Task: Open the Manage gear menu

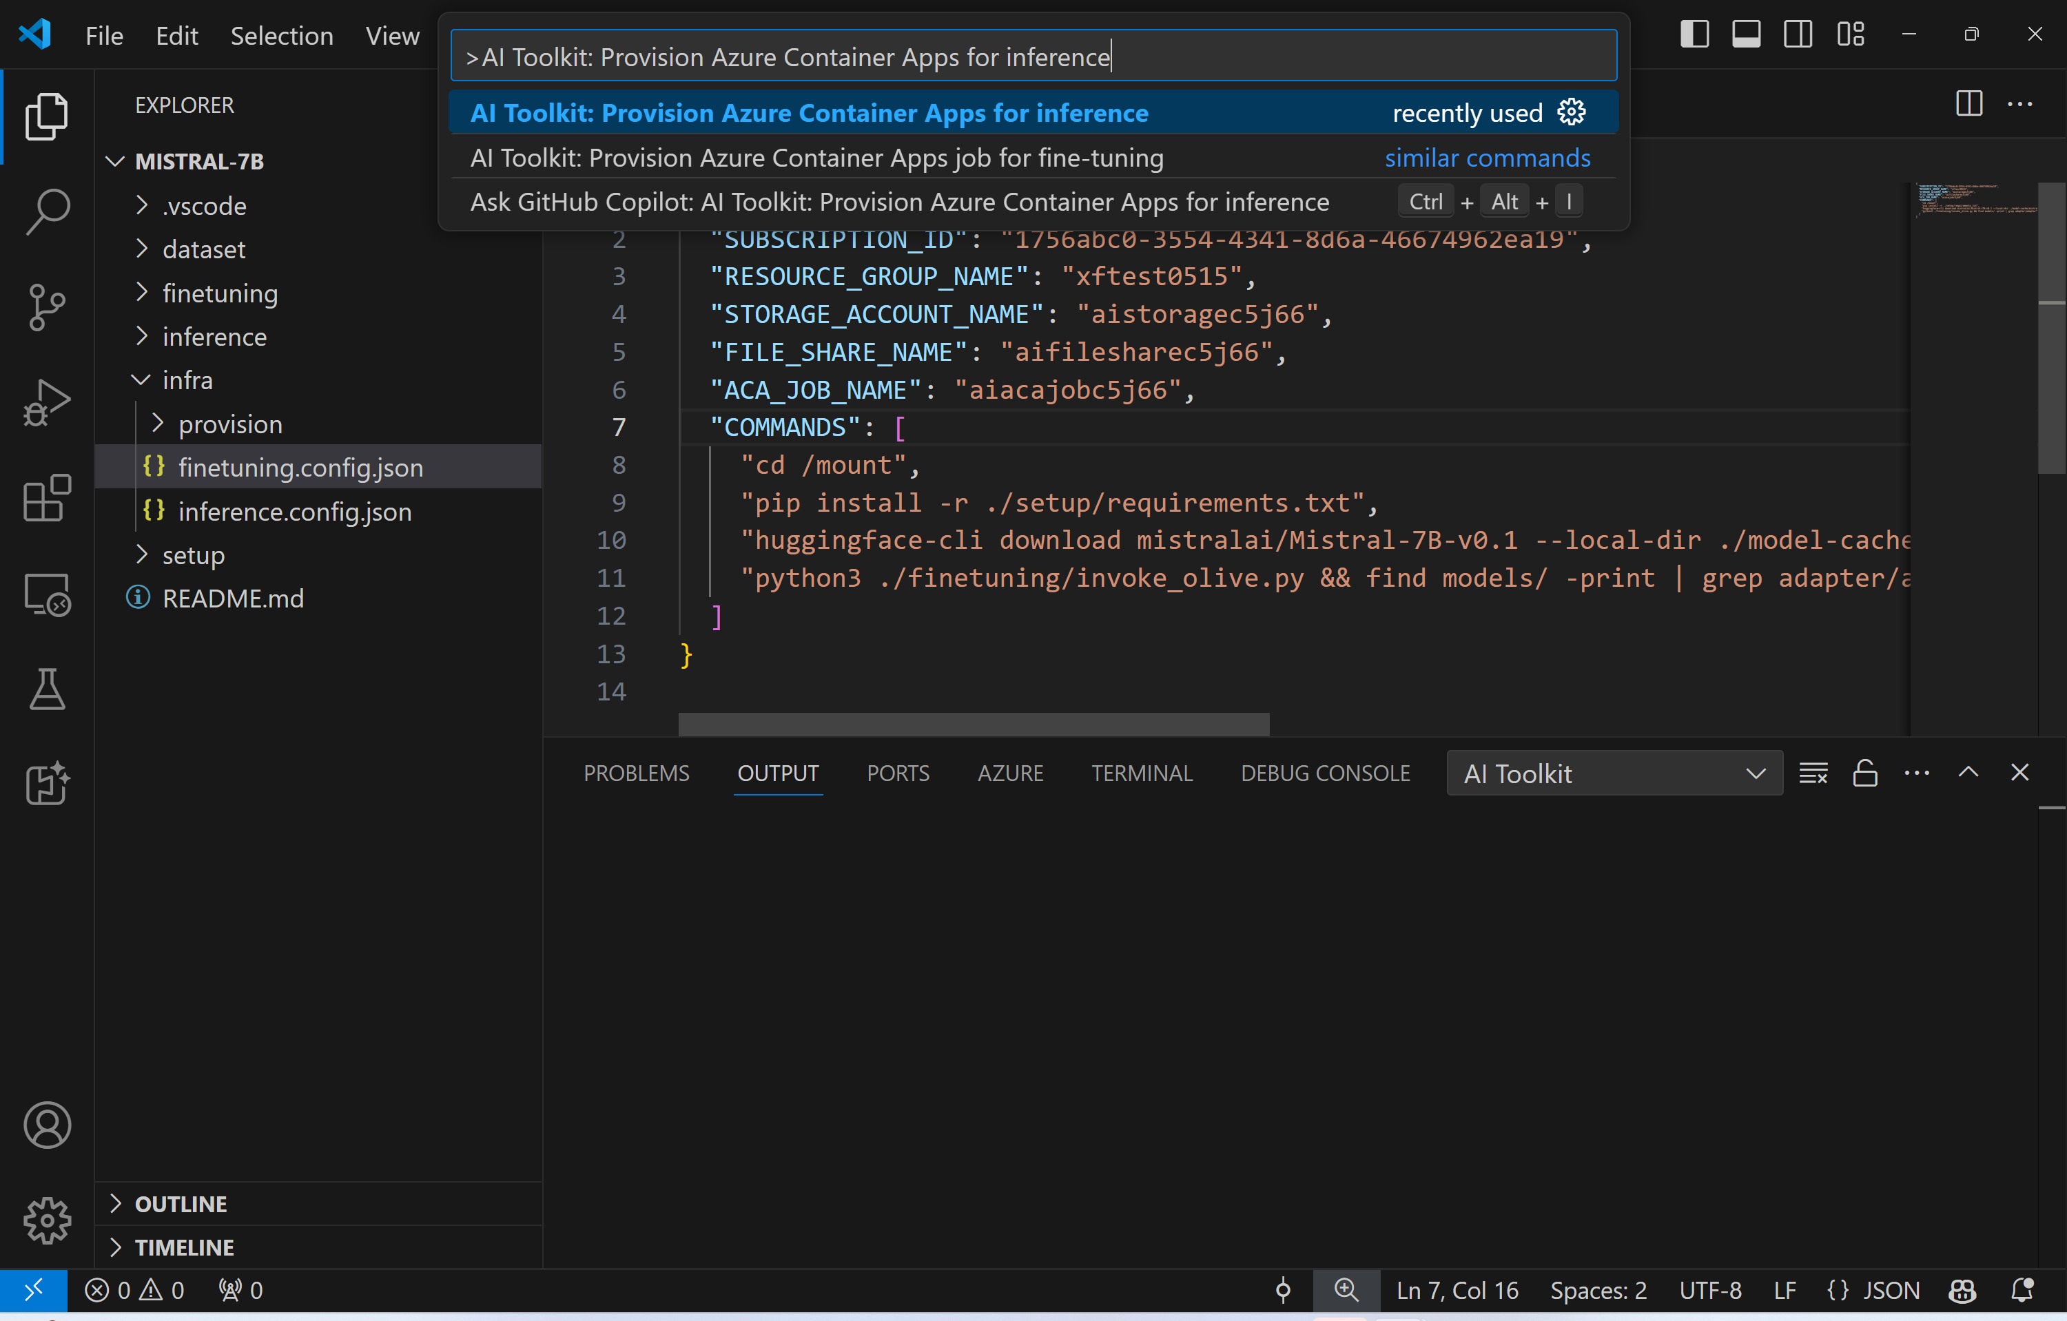Action: [46, 1220]
